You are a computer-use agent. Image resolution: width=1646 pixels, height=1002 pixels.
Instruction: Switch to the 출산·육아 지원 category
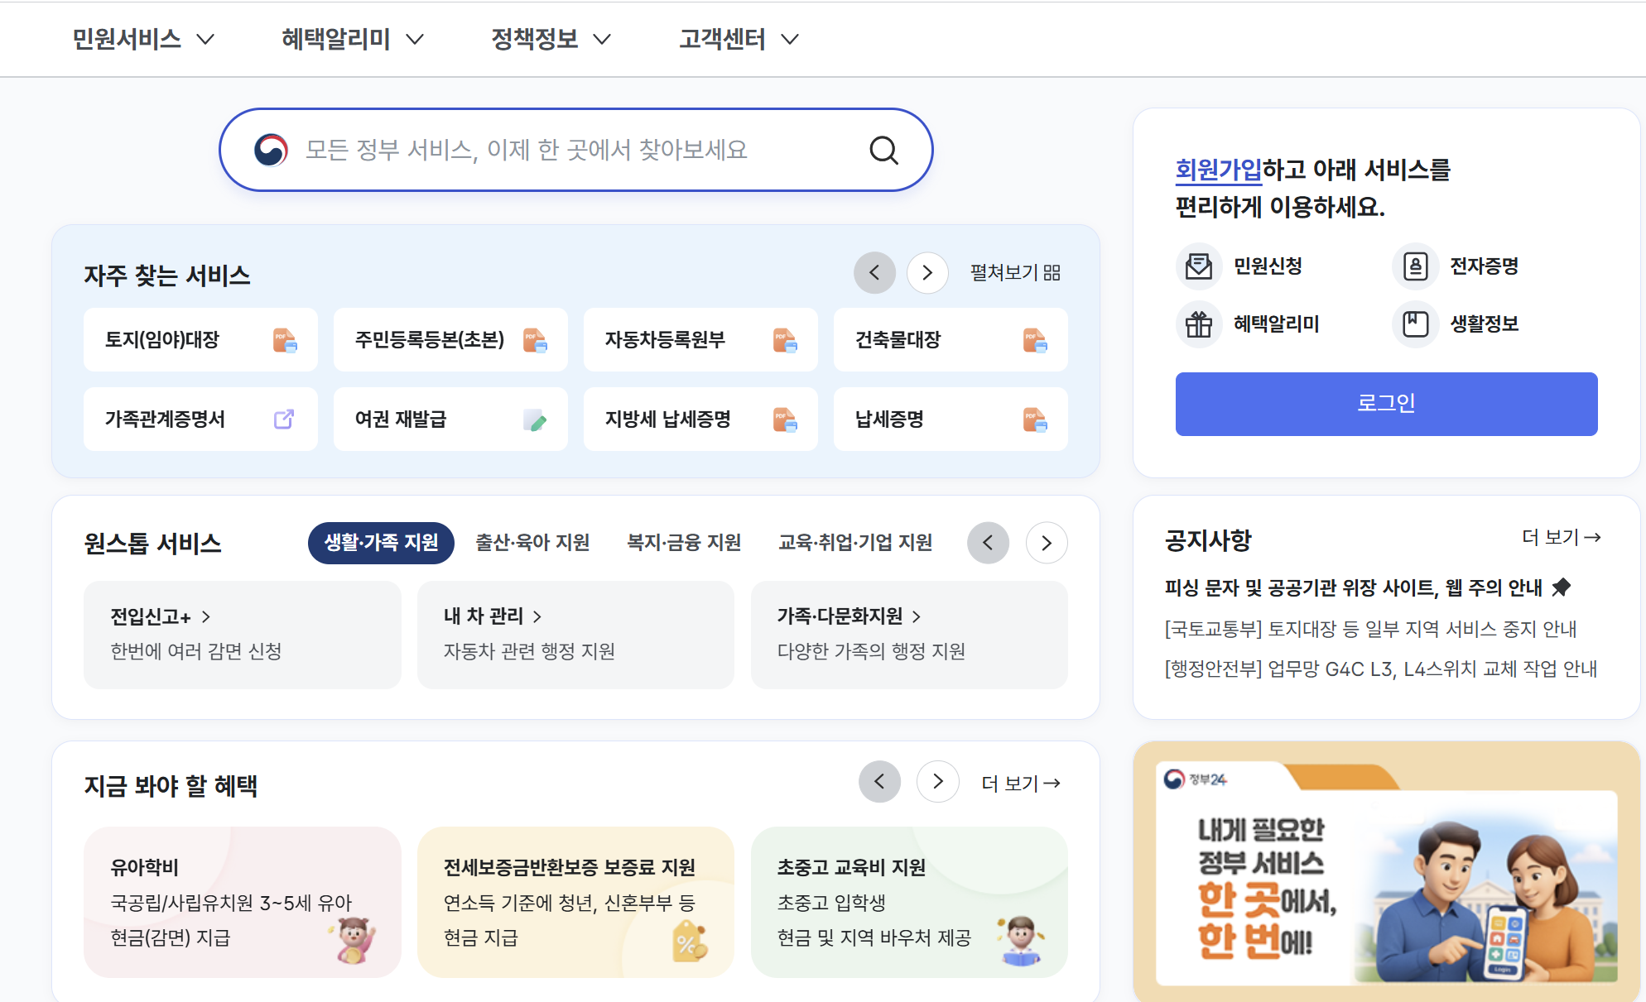tap(532, 543)
